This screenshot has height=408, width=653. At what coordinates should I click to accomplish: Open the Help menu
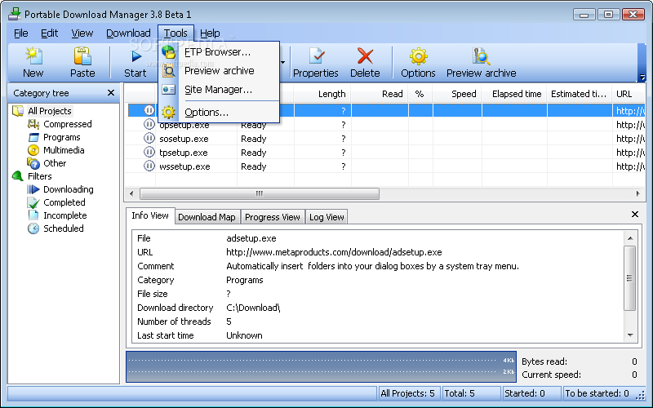[210, 33]
